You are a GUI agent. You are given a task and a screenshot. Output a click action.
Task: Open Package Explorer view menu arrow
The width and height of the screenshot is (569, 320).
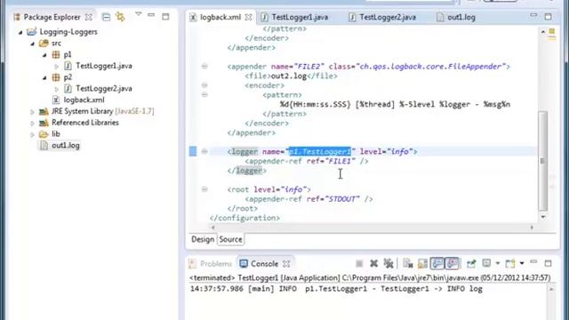click(x=139, y=15)
